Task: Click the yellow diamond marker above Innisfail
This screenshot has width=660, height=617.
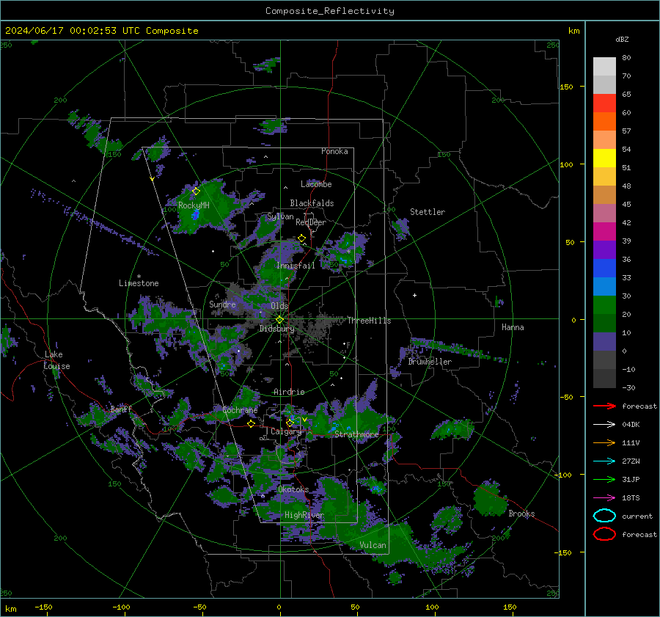Action: 302,238
